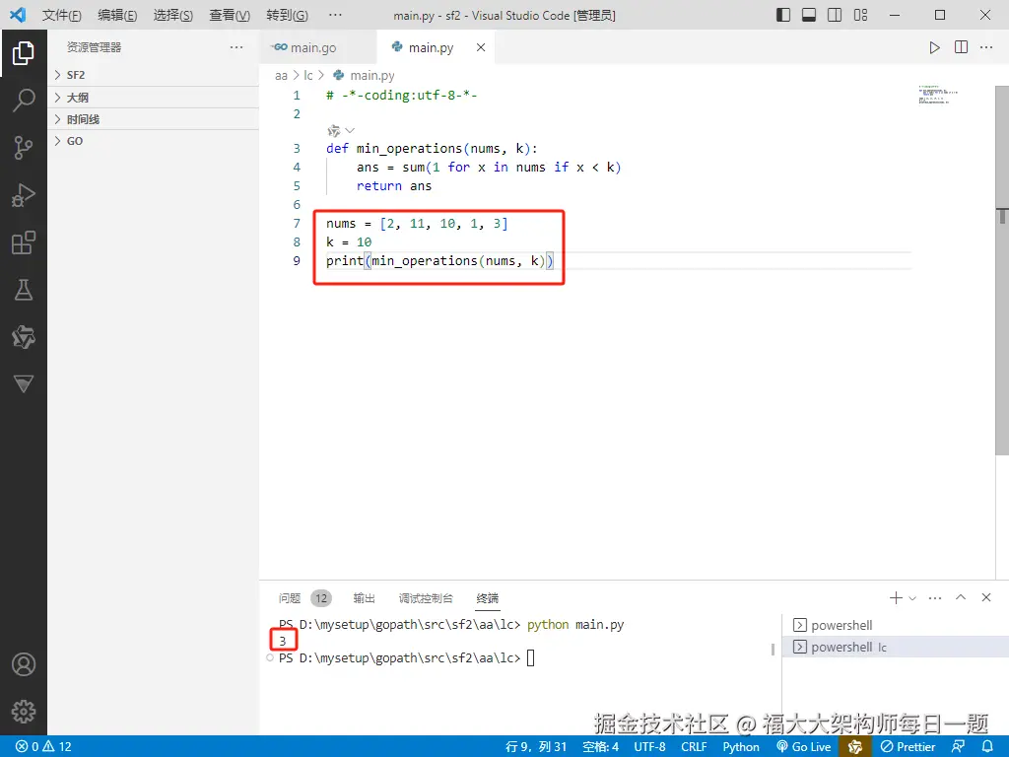
Task: Open Customize Layout icon
Action: [x=860, y=15]
